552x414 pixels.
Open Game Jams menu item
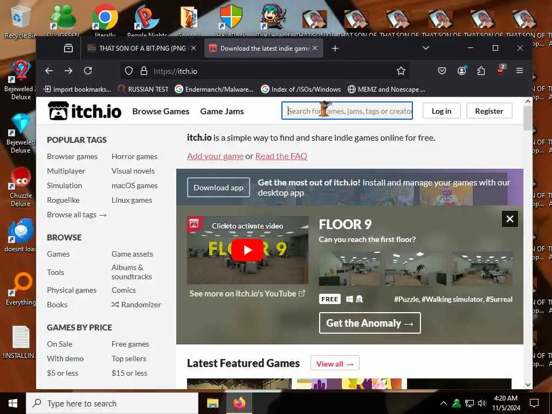[x=222, y=111]
